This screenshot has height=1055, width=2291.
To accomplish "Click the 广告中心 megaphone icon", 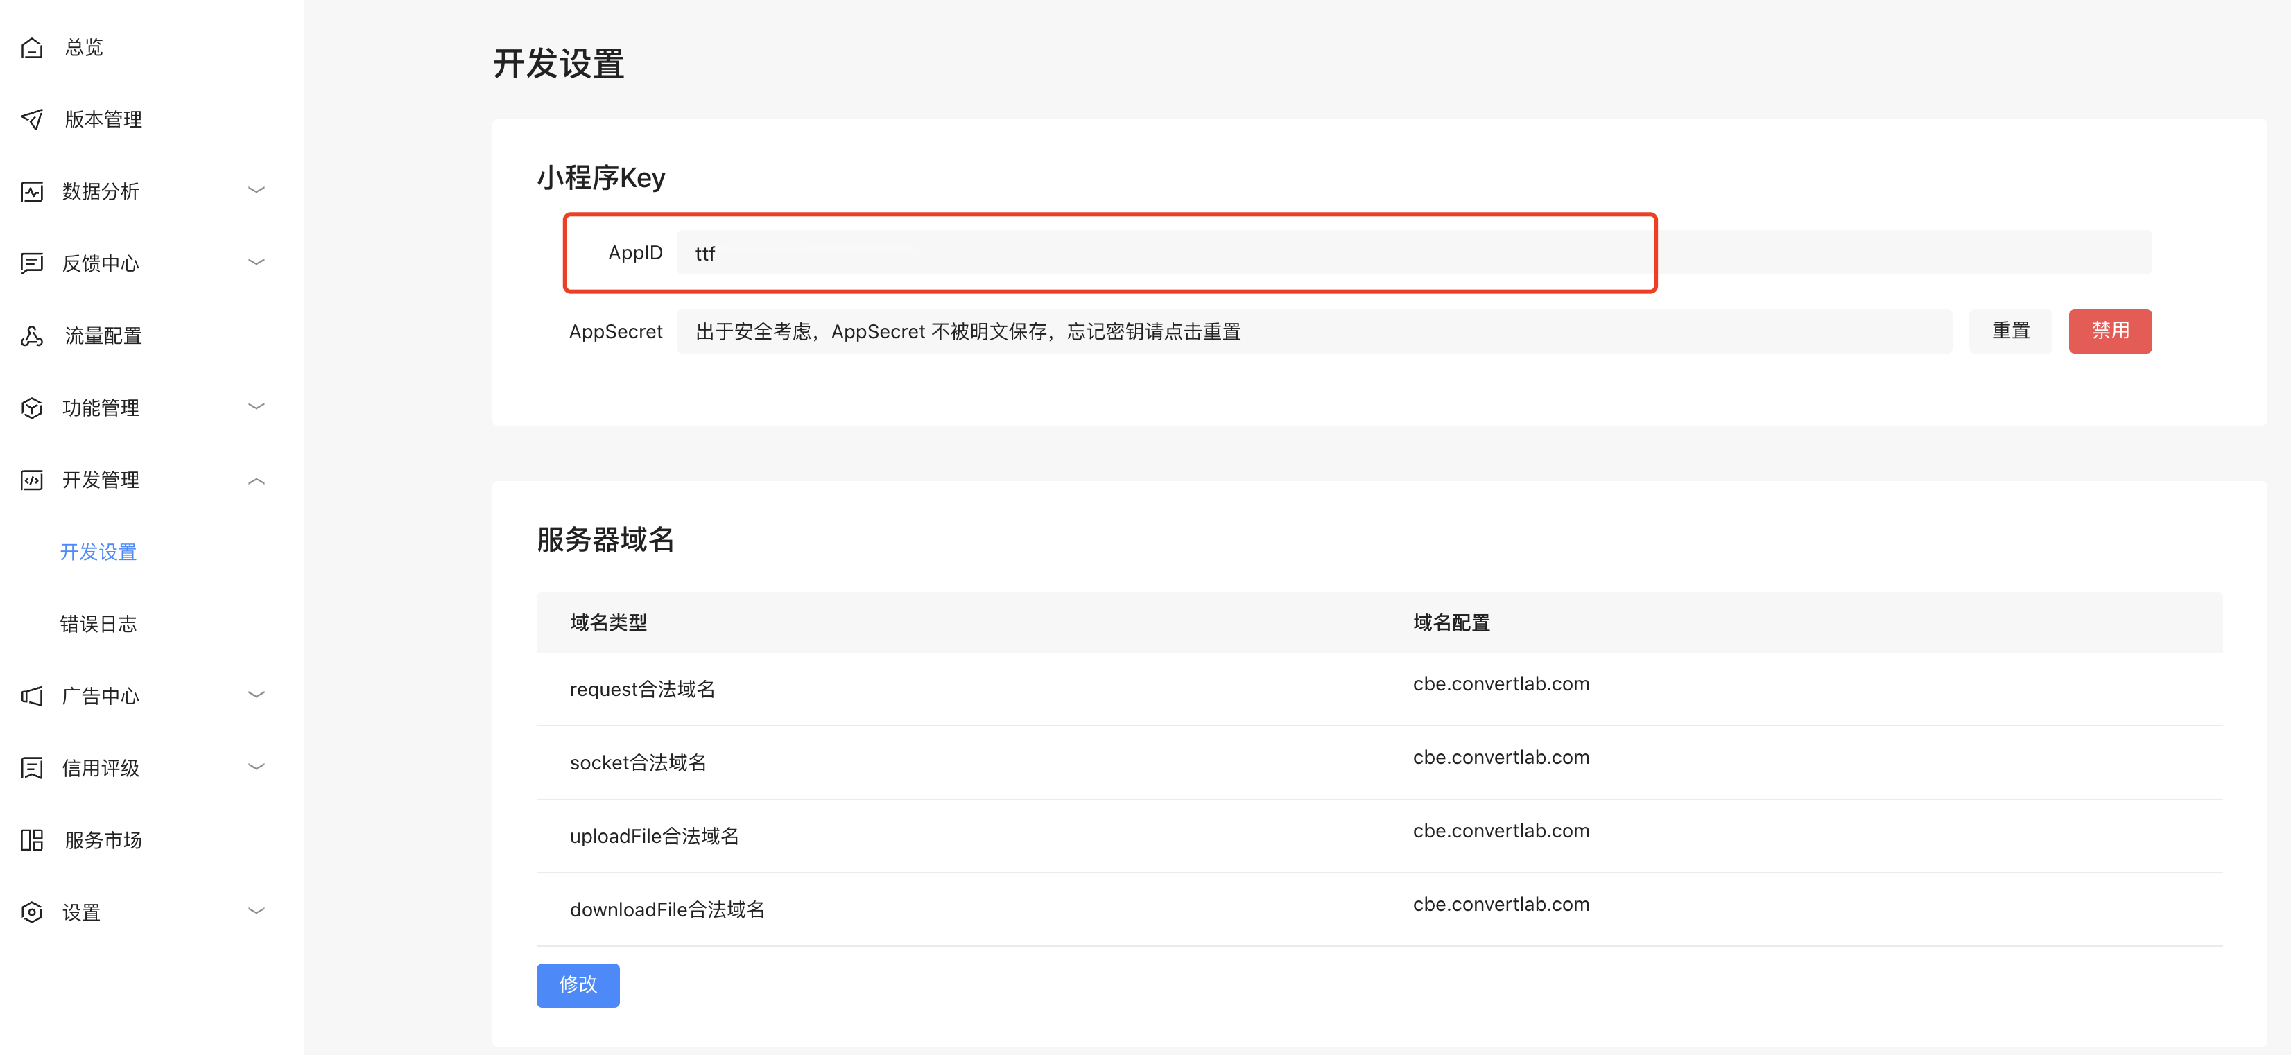I will pyautogui.click(x=31, y=696).
